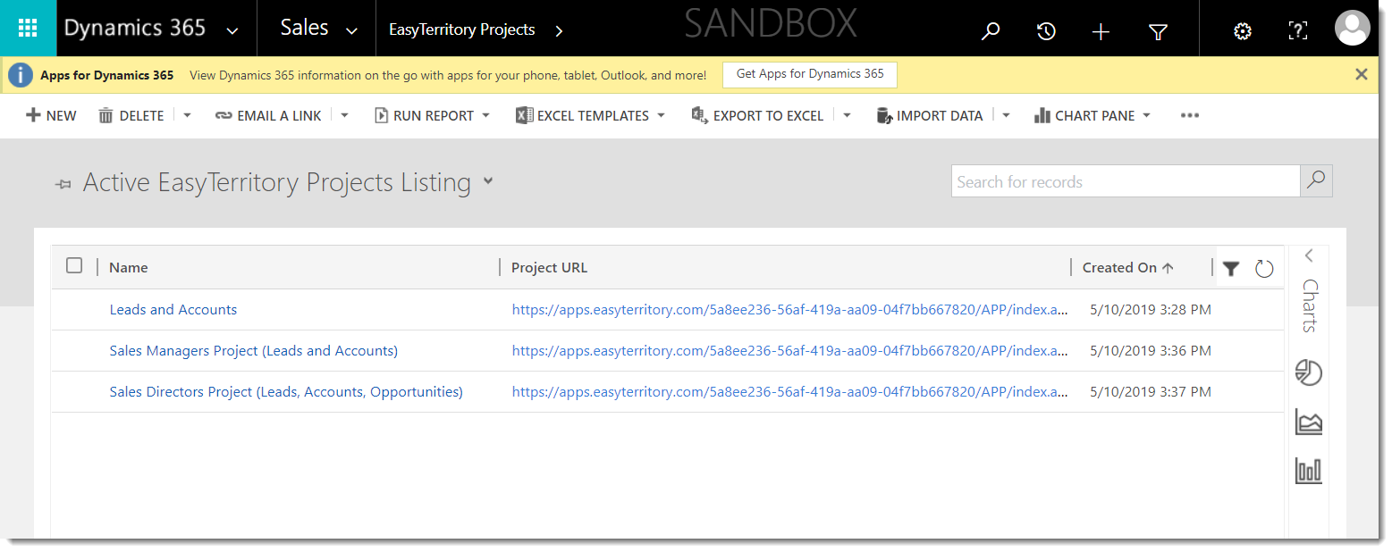Click the EasyTerritory Projects navigation item

pyautogui.click(x=462, y=30)
